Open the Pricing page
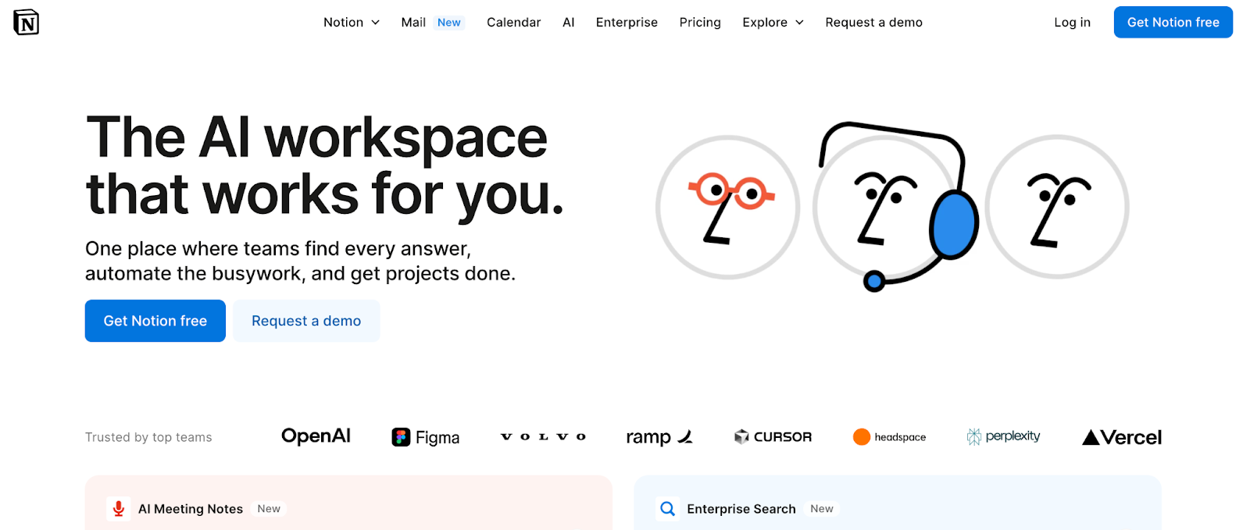Screen dimensions: 1250x530 700,23
